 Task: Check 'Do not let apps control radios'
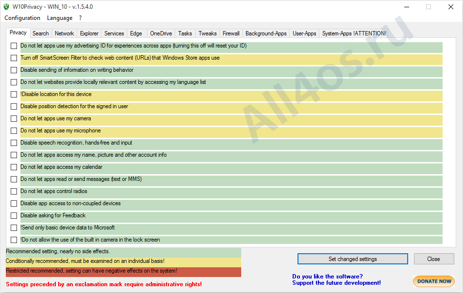pyautogui.click(x=14, y=191)
